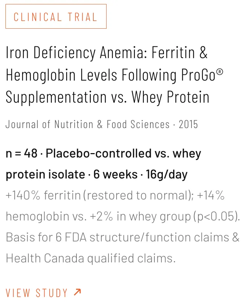The width and height of the screenshot is (247, 304).
Task: Click the registered trademark symbol after ProGo
Action: 220,72
